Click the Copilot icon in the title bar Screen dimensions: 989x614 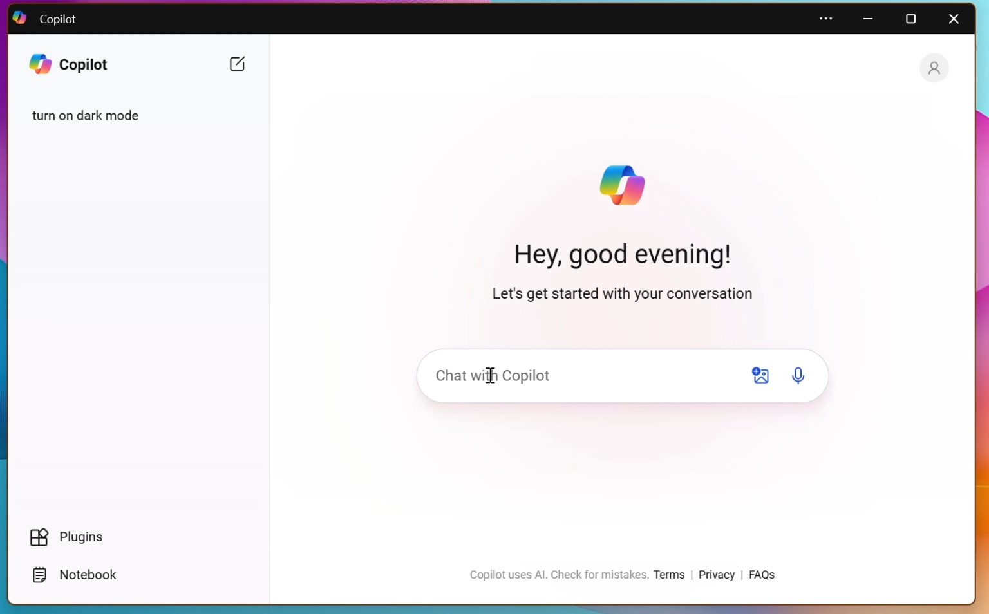tap(19, 18)
